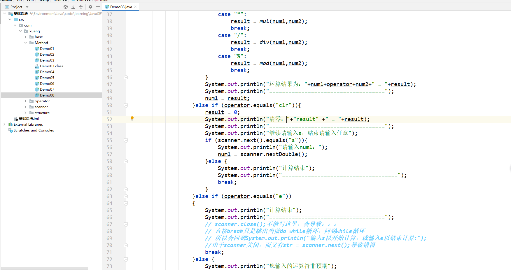Expand the base package chevron
The width and height of the screenshot is (511, 270).
[x=26, y=37]
